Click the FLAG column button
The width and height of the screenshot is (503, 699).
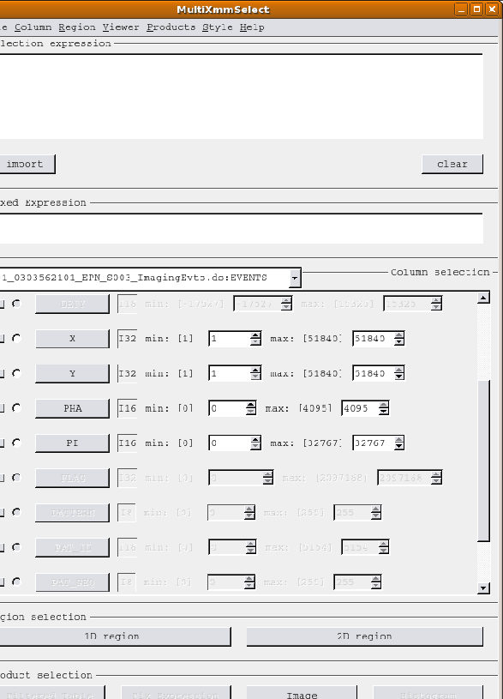point(72,478)
